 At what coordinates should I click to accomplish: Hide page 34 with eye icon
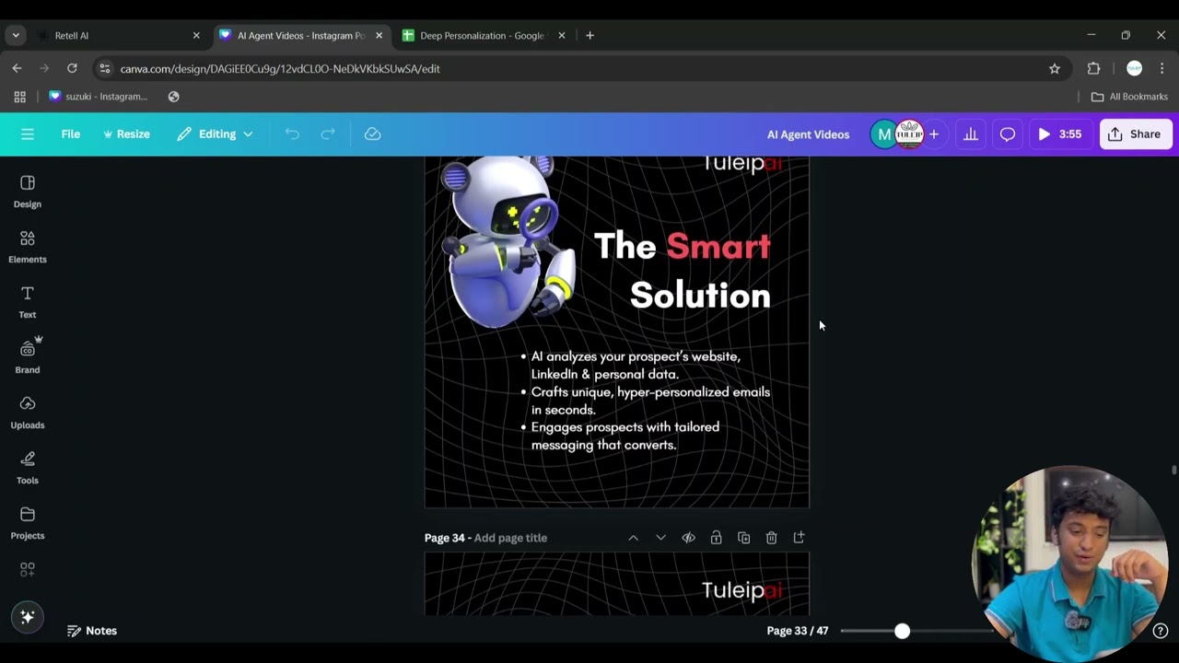click(x=688, y=538)
